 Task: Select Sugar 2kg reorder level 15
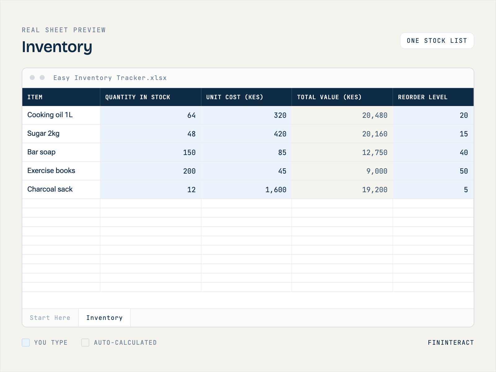pyautogui.click(x=433, y=134)
